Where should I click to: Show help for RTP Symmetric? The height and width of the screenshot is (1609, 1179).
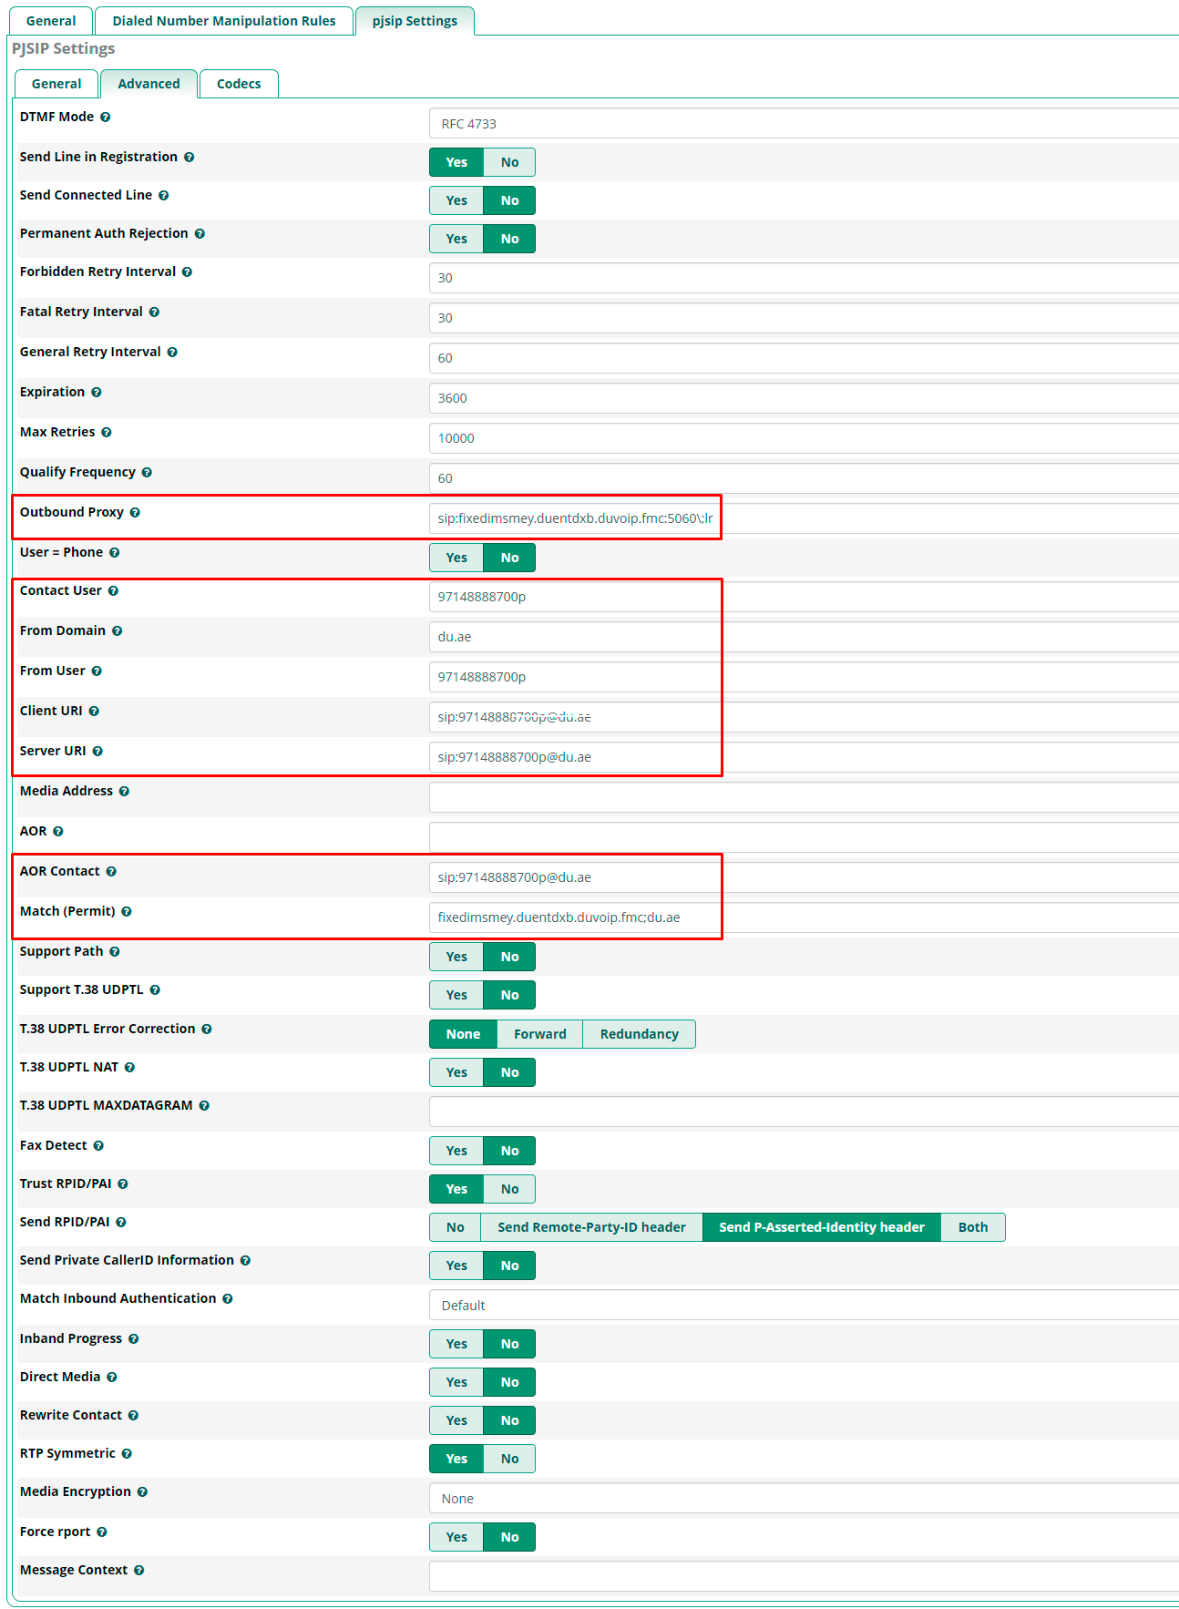click(127, 1454)
